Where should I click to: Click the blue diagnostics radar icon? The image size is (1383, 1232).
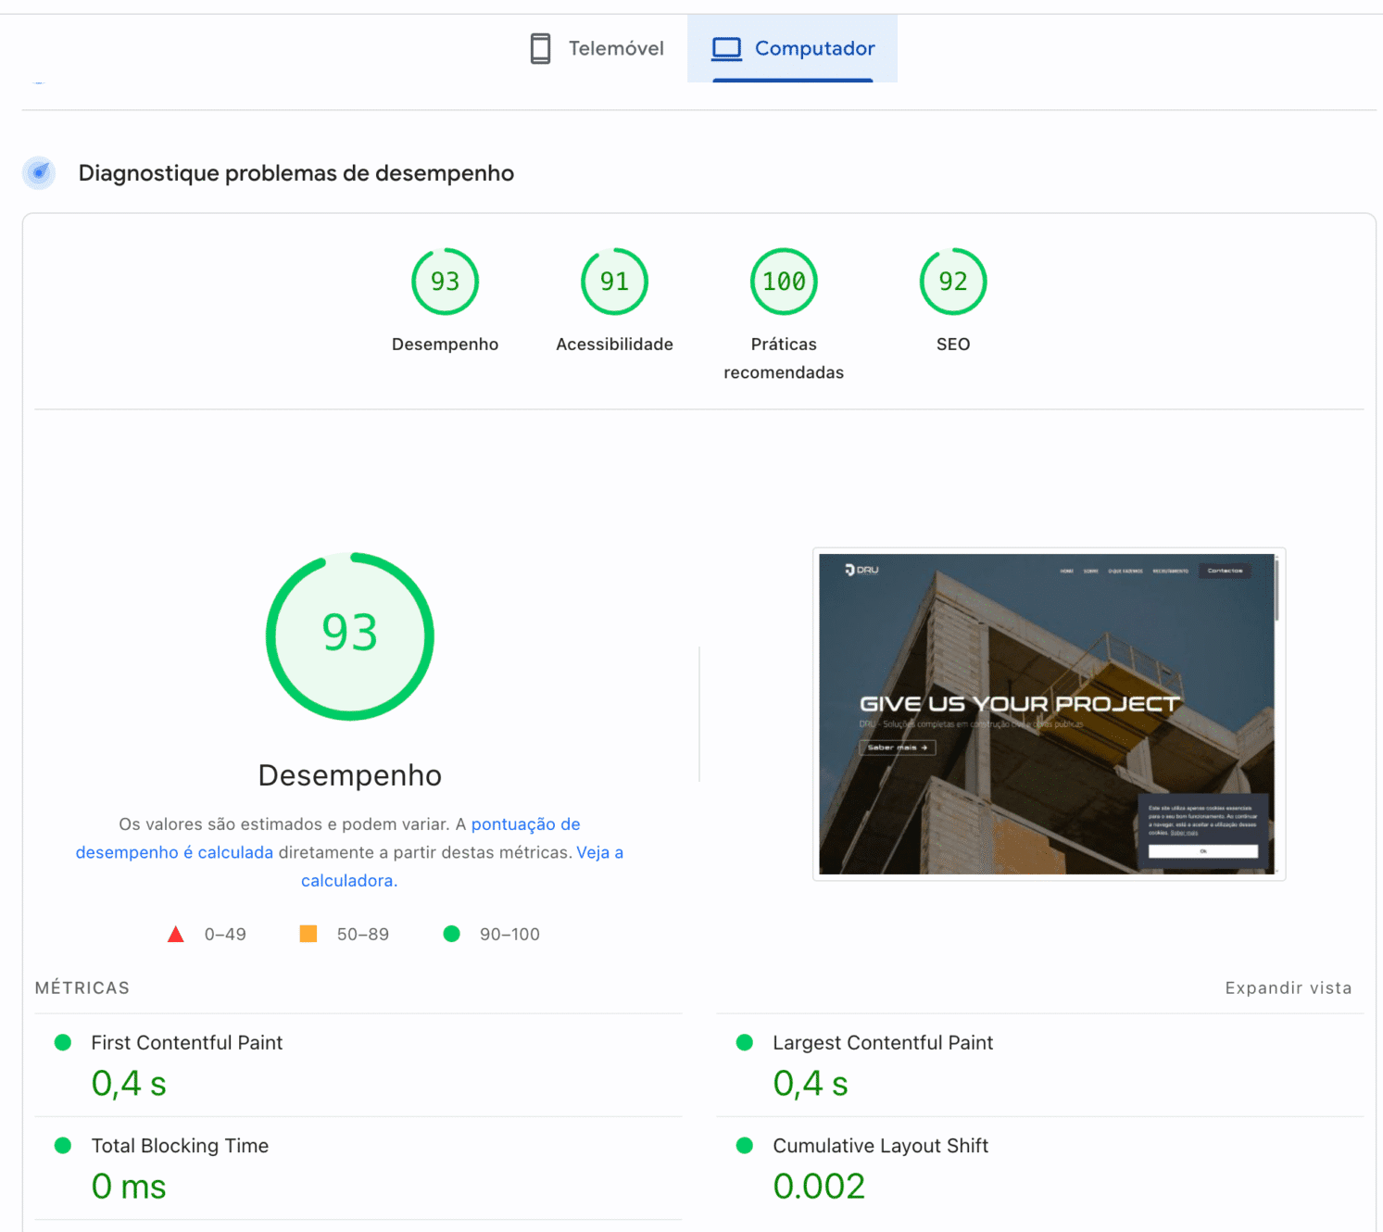(39, 172)
